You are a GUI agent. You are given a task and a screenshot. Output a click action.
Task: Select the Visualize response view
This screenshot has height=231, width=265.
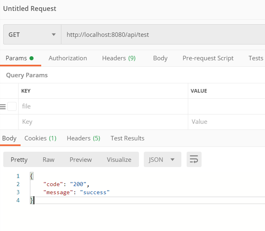119,159
